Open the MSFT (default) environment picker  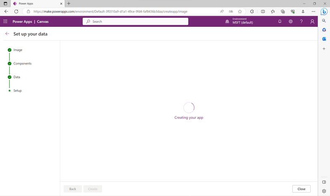click(243, 21)
